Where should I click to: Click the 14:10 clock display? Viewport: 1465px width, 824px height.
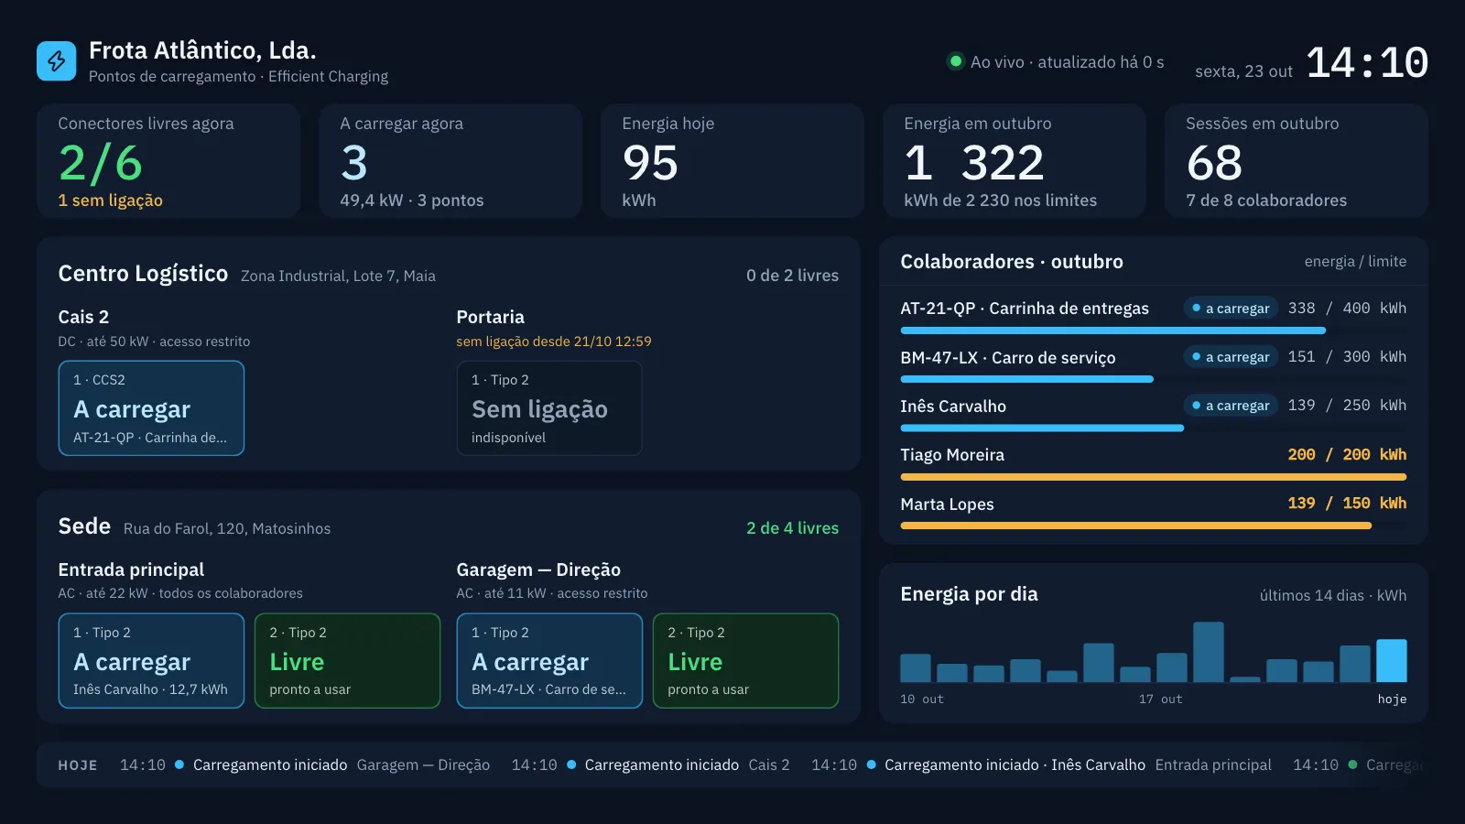pos(1367,63)
